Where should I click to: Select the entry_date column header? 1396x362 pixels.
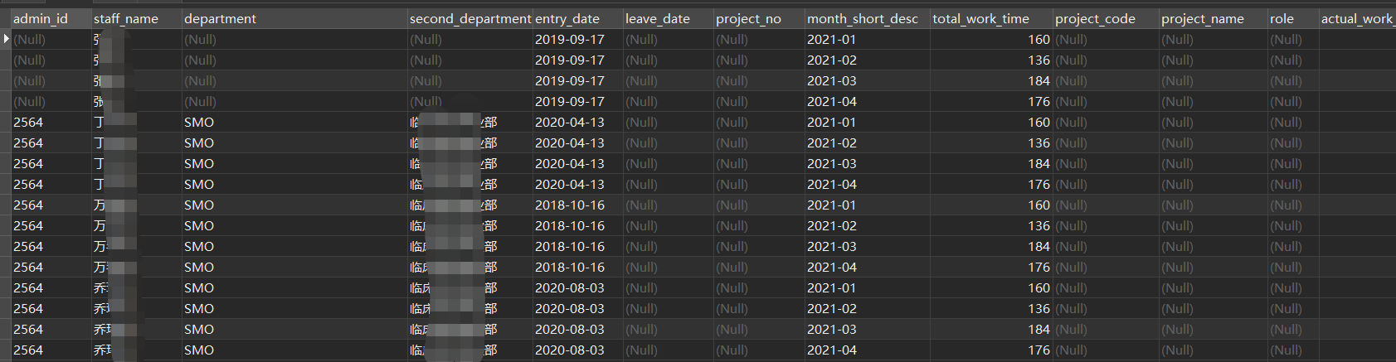[577, 18]
